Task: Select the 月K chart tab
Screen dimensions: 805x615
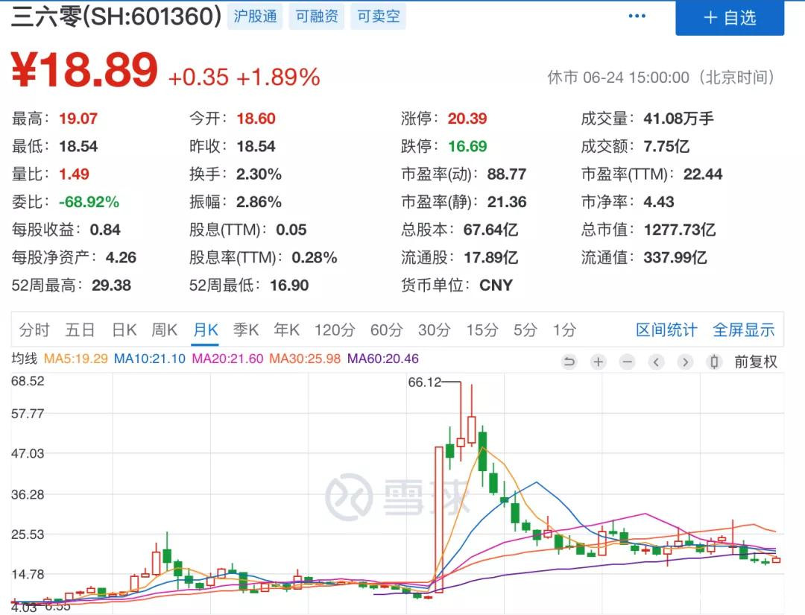Action: pyautogui.click(x=206, y=329)
